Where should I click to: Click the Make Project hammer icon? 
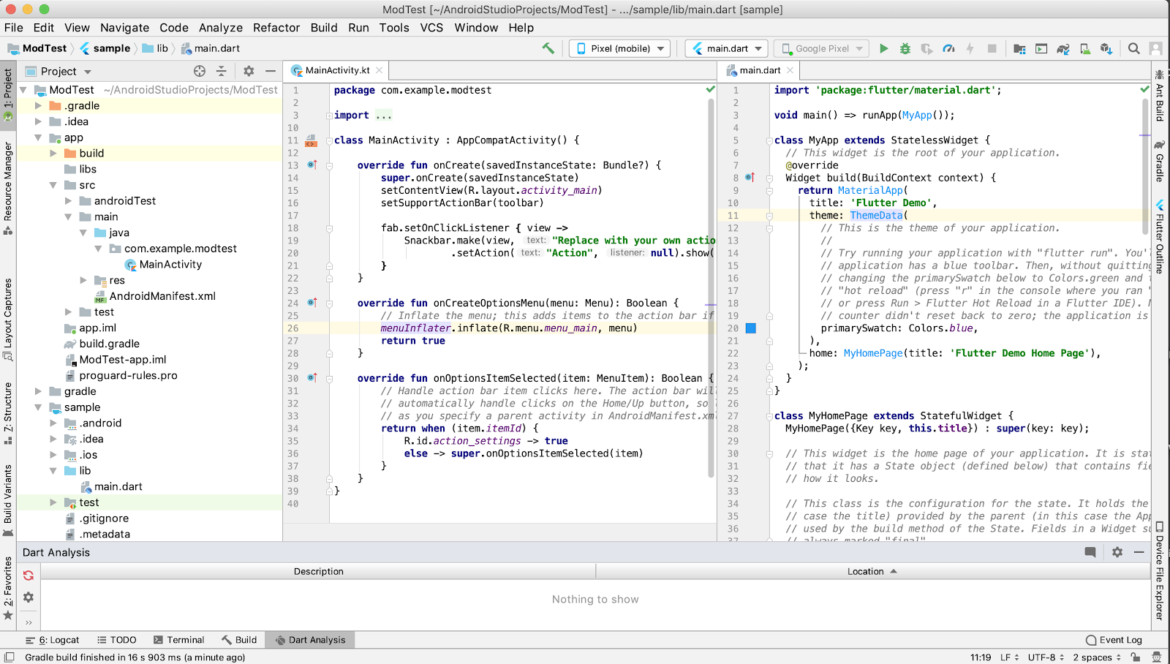pyautogui.click(x=548, y=48)
